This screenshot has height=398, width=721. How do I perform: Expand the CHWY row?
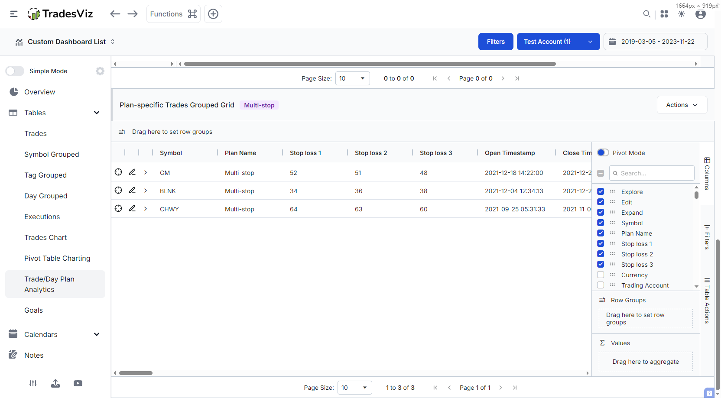146,209
